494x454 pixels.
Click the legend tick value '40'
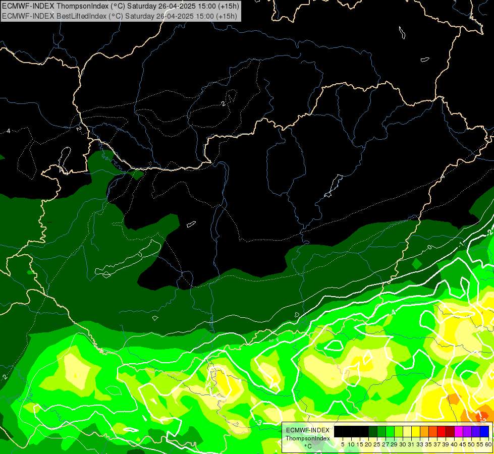pyautogui.click(x=454, y=444)
